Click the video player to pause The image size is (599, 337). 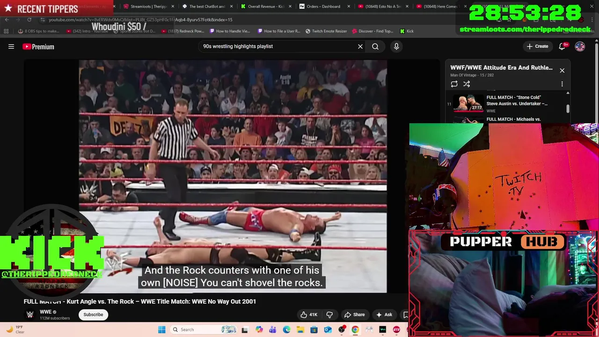[233, 176]
